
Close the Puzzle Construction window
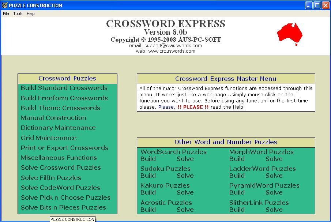(x=326, y=5)
